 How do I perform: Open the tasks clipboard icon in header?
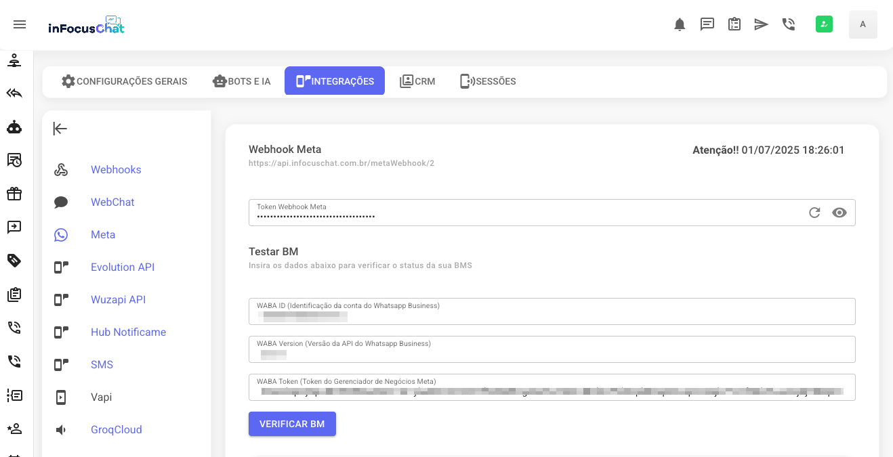734,25
